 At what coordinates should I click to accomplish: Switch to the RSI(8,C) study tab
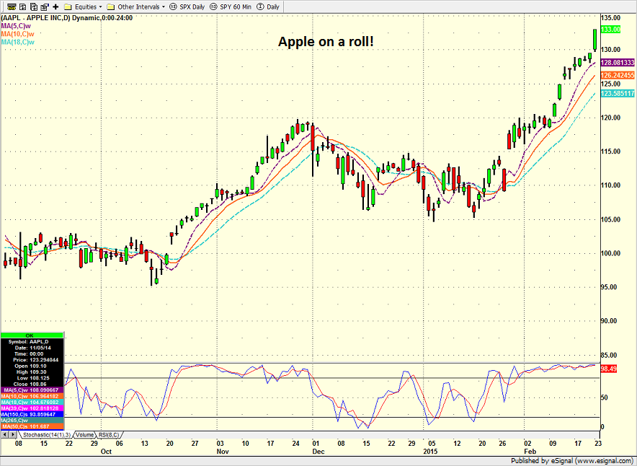coord(110,435)
